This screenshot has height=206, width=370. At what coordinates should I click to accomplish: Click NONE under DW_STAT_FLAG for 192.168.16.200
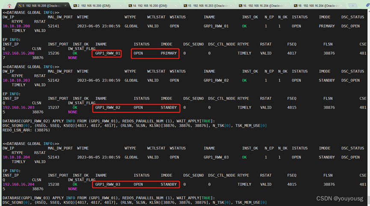(73, 58)
